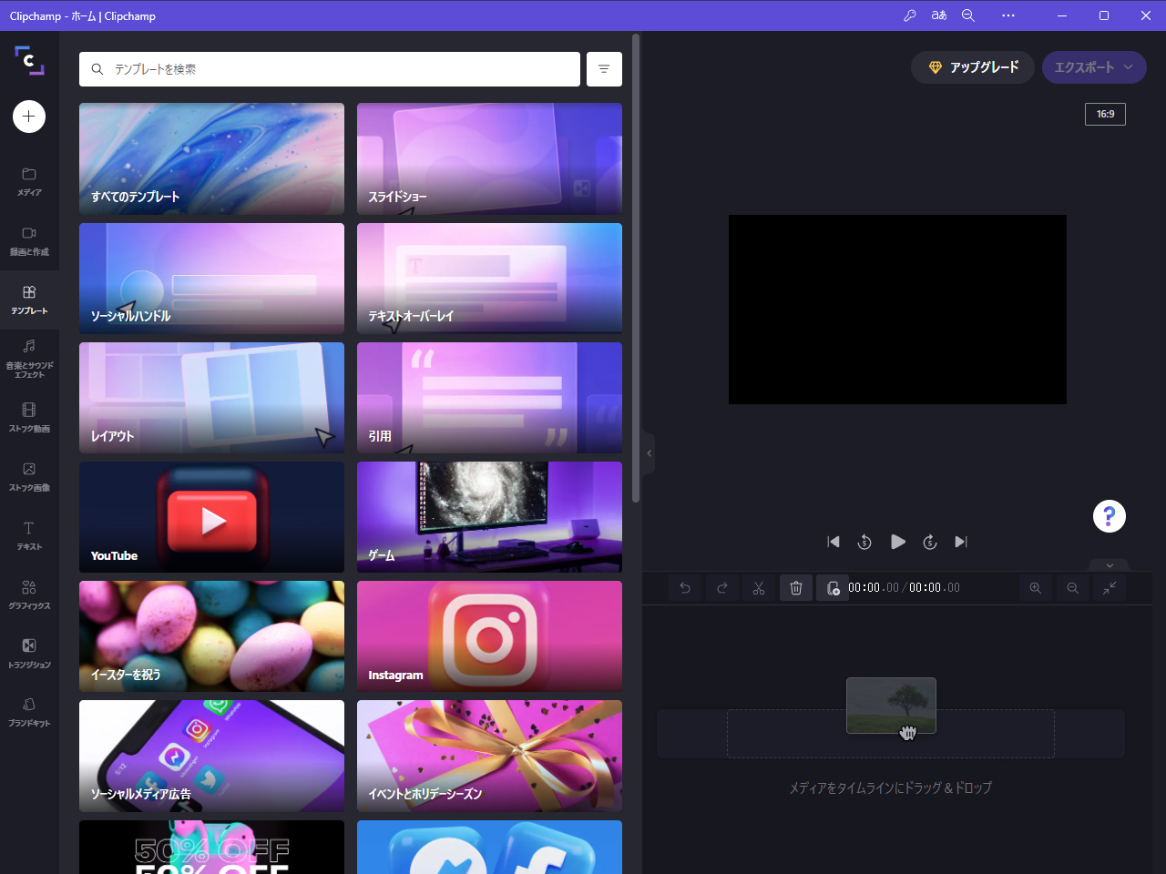The image size is (1166, 874).
Task: Click the undo arrow in timeline toolbar
Action: tap(685, 588)
